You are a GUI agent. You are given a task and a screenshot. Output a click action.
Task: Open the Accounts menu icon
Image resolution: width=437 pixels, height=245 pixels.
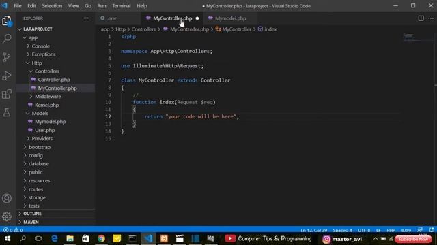(x=7, y=198)
